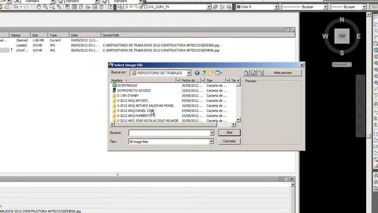Open the first ByLayer linetype dropdown
Screen dimensions: 378x213
pyautogui.click(x=325, y=7)
